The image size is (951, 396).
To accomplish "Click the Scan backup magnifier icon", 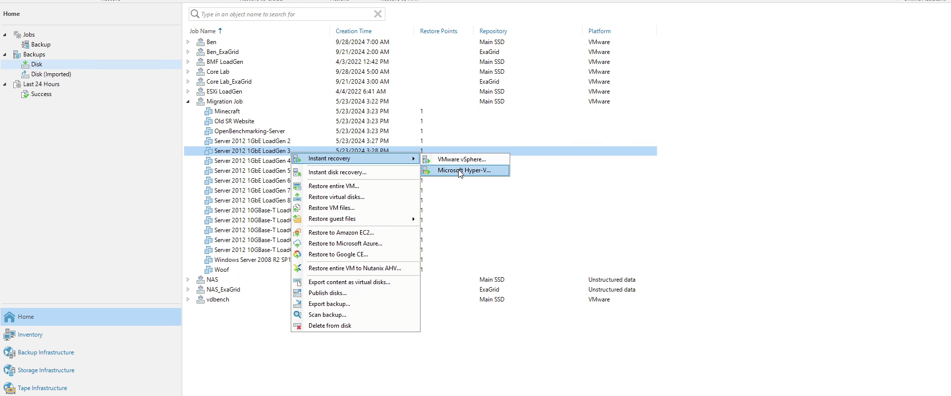I will point(297,315).
